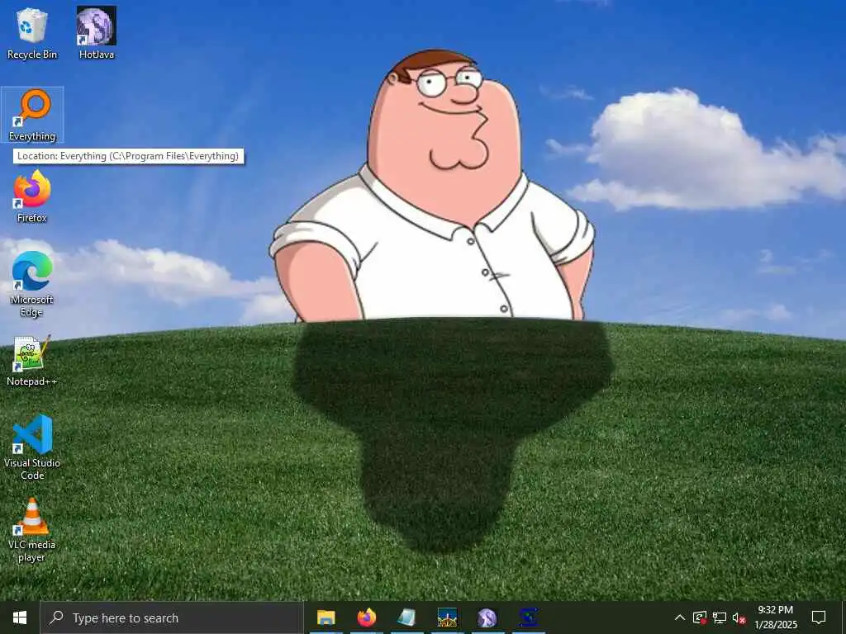Open the Action Center notifications icon

tap(819, 617)
